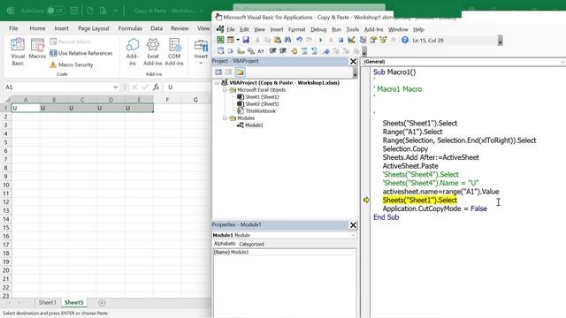Open the Name Box dropdown arrow
The image size is (566, 318).
(x=115, y=87)
